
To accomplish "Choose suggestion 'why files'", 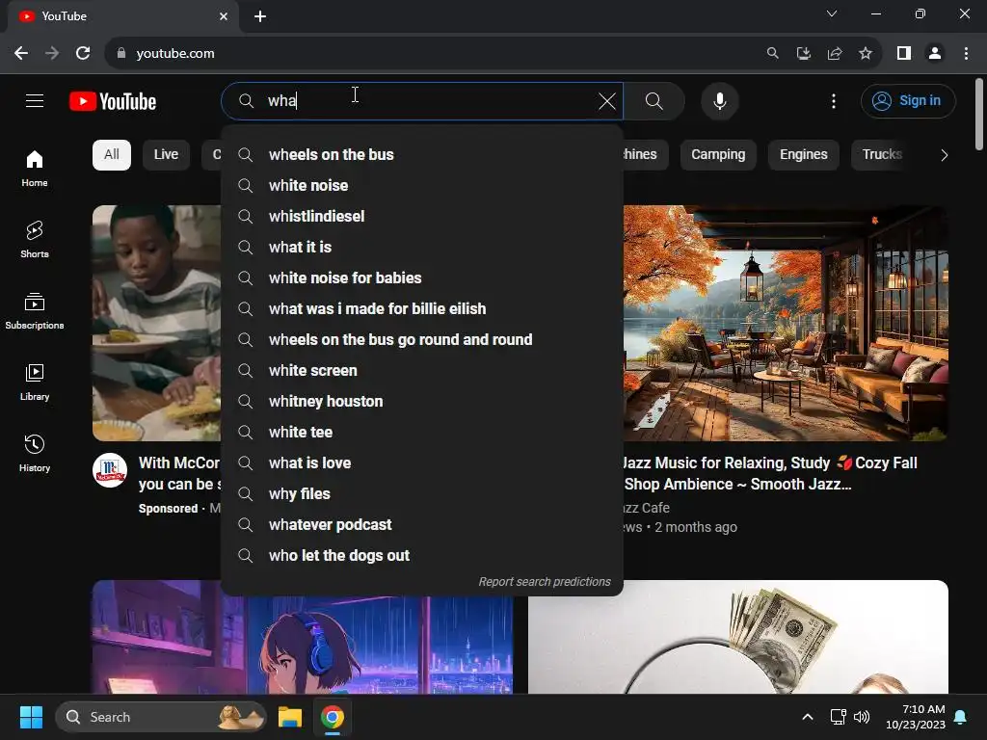I will (422, 493).
